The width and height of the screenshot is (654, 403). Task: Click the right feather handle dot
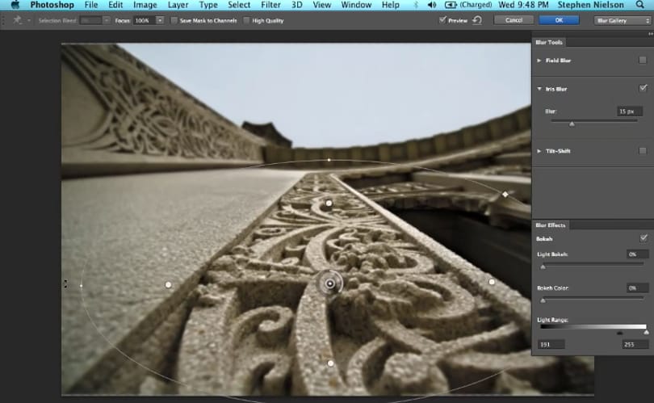(492, 282)
